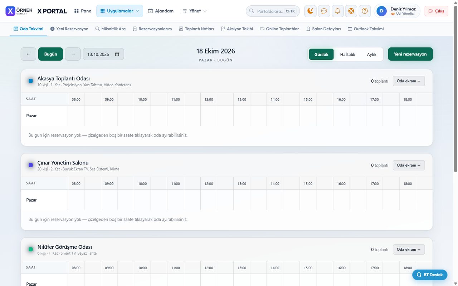Click 14:00 slot in Çınar Yönetim Salonu timeline

pyautogui.click(x=275, y=200)
